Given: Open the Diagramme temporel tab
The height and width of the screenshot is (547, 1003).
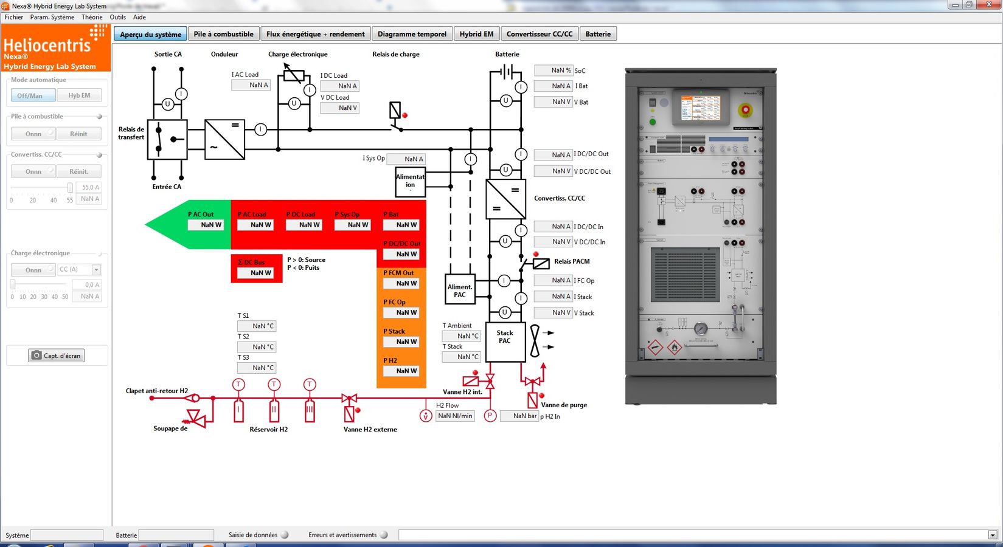Looking at the screenshot, I should pos(412,34).
